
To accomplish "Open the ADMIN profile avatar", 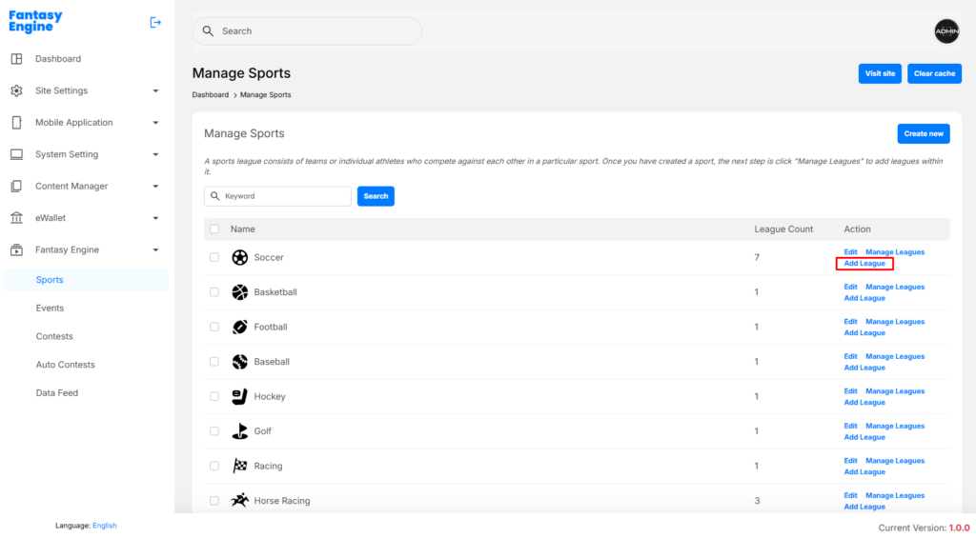I will [945, 31].
